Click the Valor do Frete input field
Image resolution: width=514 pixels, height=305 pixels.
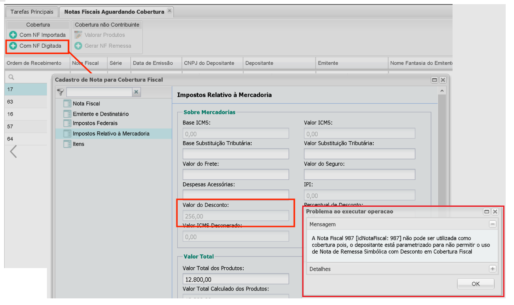pos(235,174)
